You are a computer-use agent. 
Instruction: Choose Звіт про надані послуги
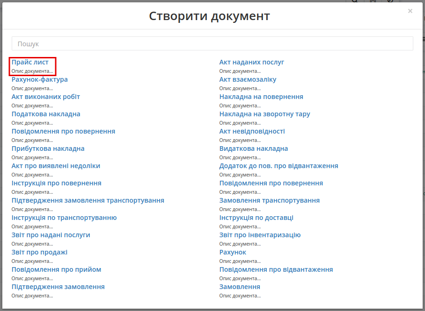point(51,235)
